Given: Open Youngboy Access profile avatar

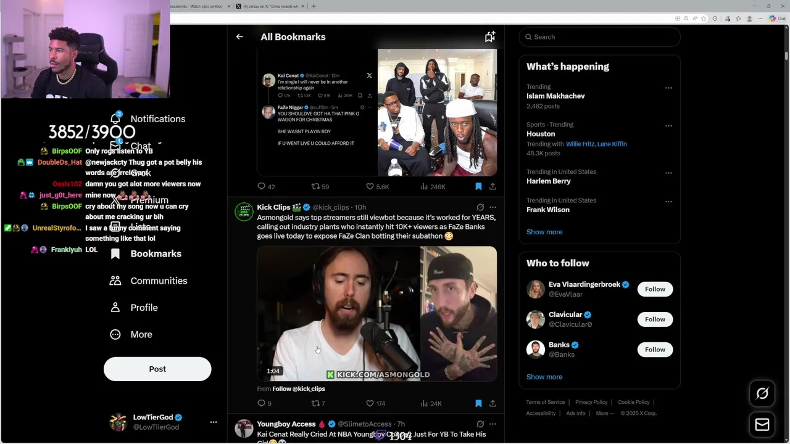Looking at the screenshot, I should 244,429.
